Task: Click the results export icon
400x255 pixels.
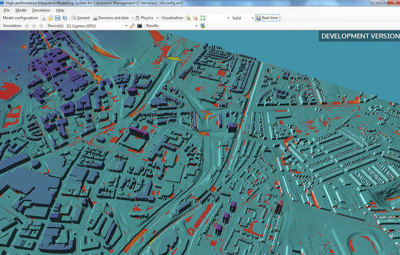Action: tap(202, 26)
